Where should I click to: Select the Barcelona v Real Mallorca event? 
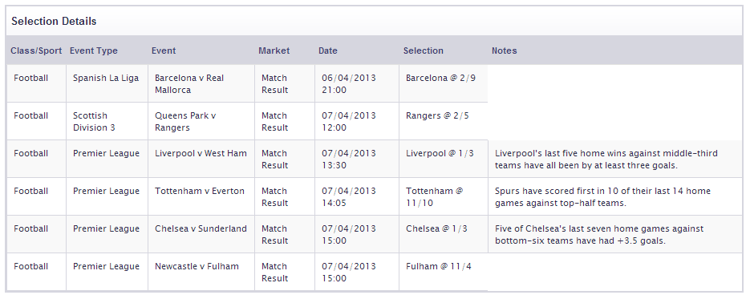click(189, 83)
